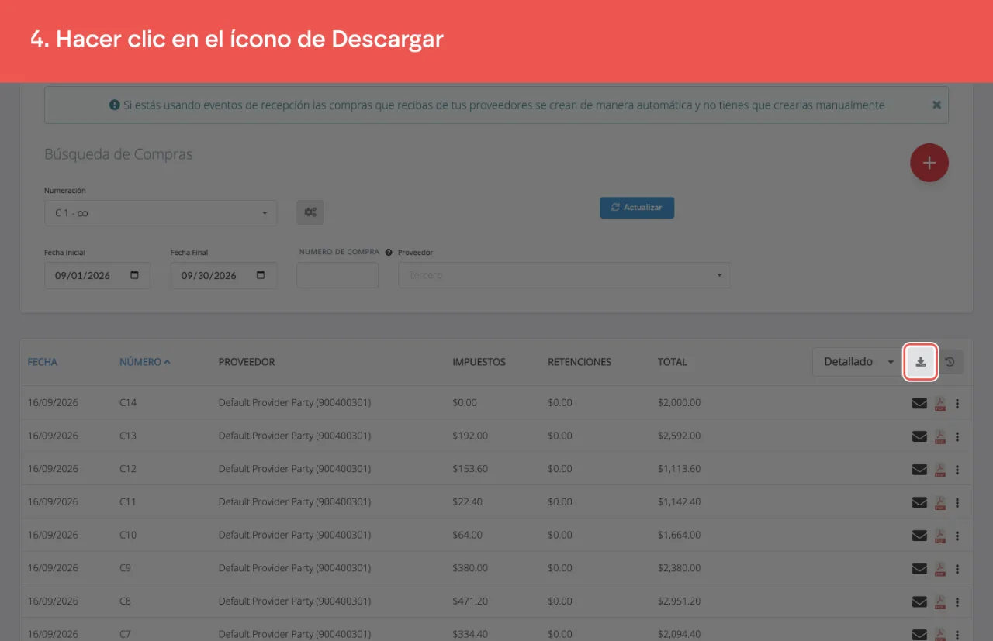Open PDF of purchase C13
The image size is (993, 641).
(939, 436)
